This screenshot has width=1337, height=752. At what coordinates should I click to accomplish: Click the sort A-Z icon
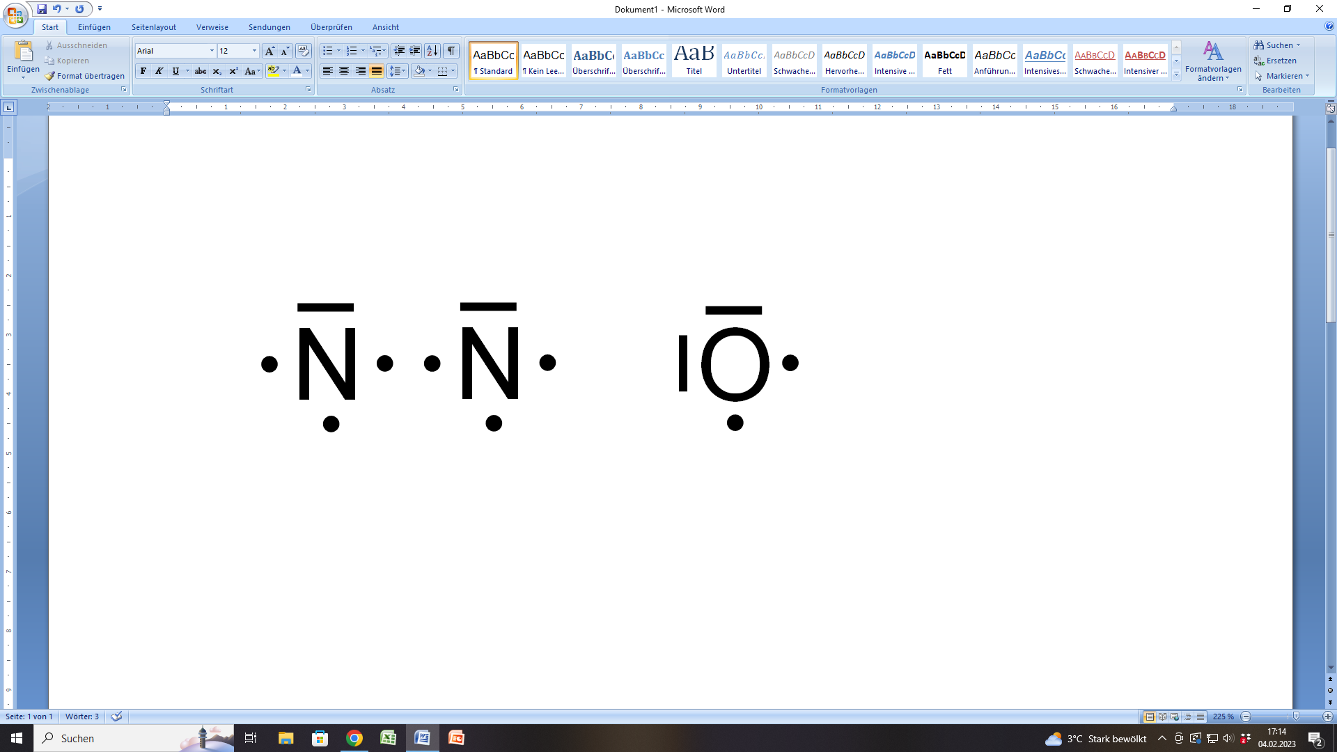432,51
